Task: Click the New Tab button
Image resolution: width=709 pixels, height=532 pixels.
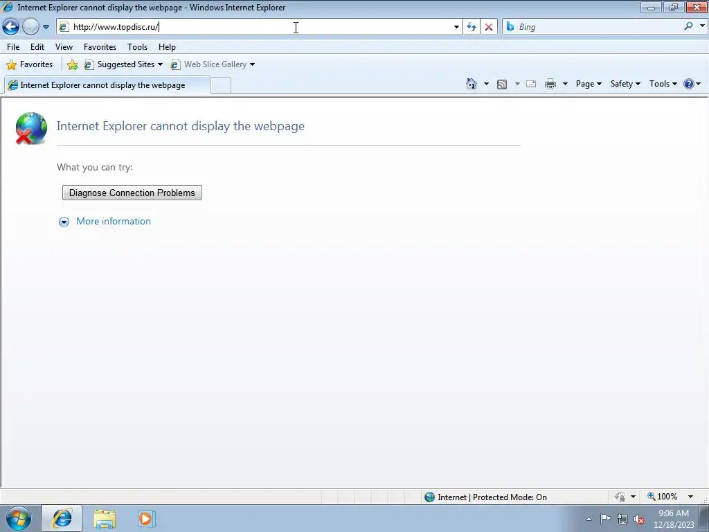Action: (221, 85)
